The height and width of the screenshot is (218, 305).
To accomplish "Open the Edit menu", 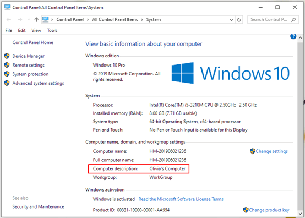I will (x=22, y=30).
